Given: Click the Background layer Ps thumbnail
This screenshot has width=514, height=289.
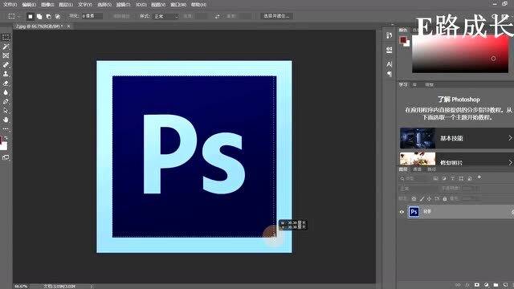Looking at the screenshot, I should 414,212.
